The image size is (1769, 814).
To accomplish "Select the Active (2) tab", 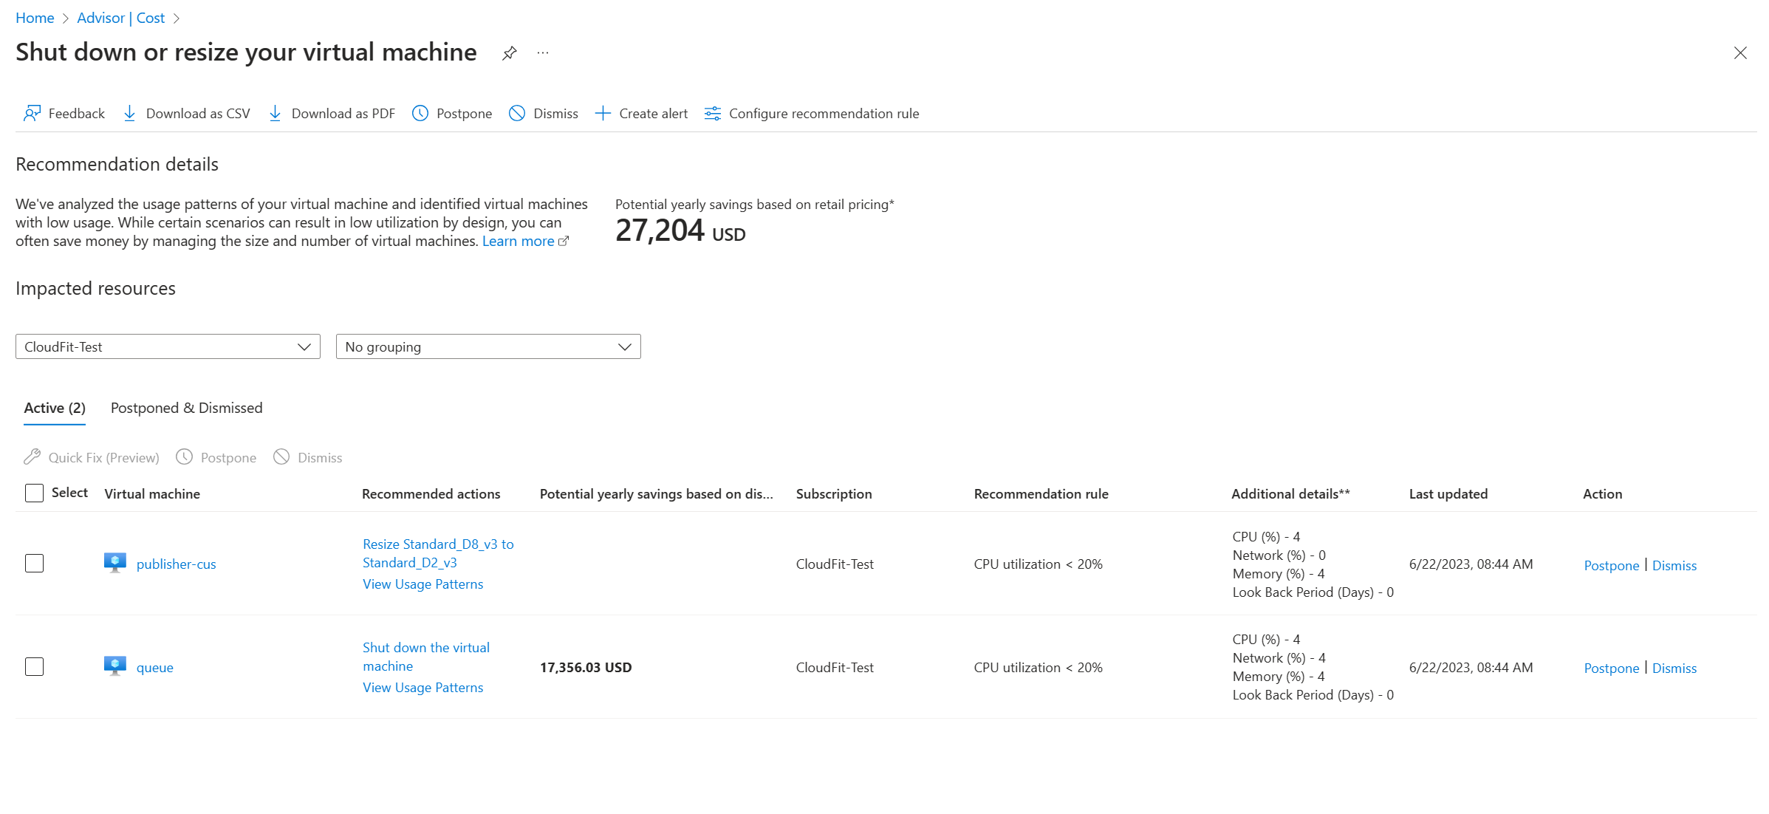I will 55,408.
